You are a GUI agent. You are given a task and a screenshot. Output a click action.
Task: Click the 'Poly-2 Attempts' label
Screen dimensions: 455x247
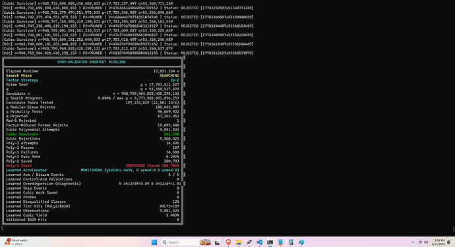coord(22,143)
